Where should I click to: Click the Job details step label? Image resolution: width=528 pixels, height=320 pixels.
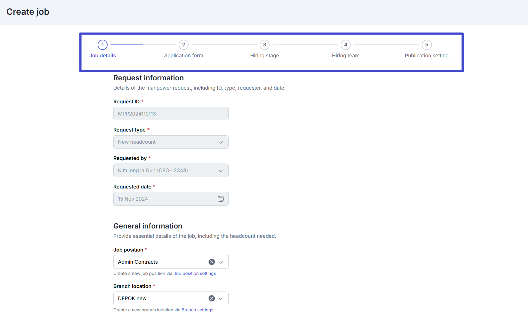pos(102,56)
